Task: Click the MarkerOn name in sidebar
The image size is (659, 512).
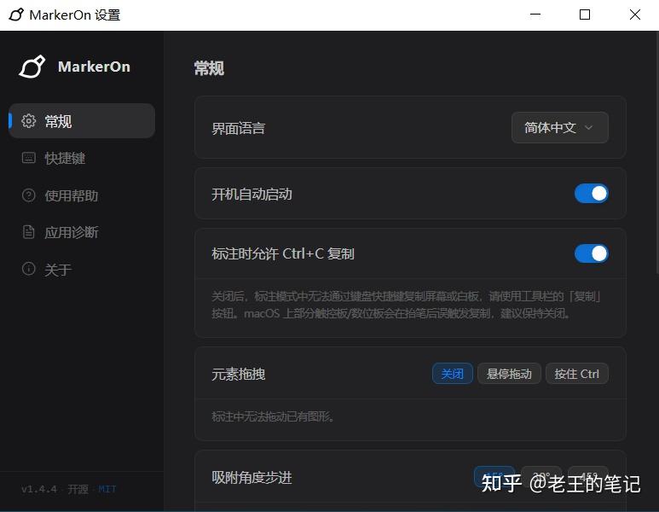Action: click(x=94, y=67)
